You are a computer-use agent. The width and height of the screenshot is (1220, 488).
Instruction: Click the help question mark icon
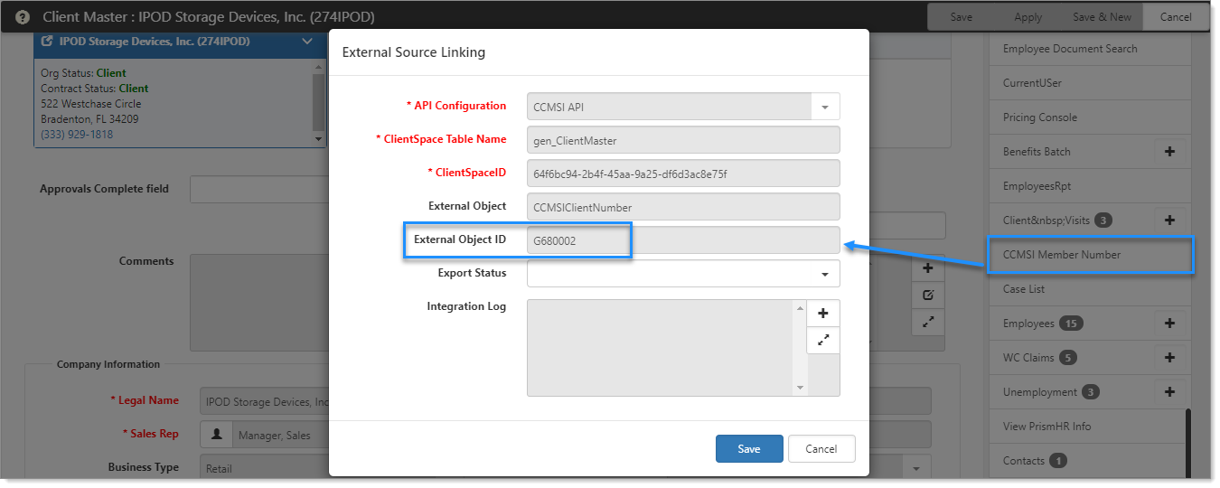[23, 17]
